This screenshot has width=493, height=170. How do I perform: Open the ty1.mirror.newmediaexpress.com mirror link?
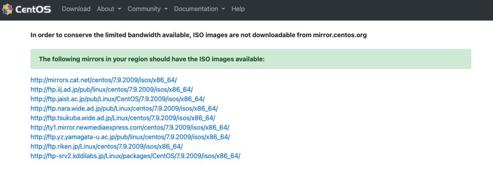point(130,127)
